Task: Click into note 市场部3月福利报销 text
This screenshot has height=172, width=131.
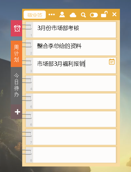Action: (61, 64)
